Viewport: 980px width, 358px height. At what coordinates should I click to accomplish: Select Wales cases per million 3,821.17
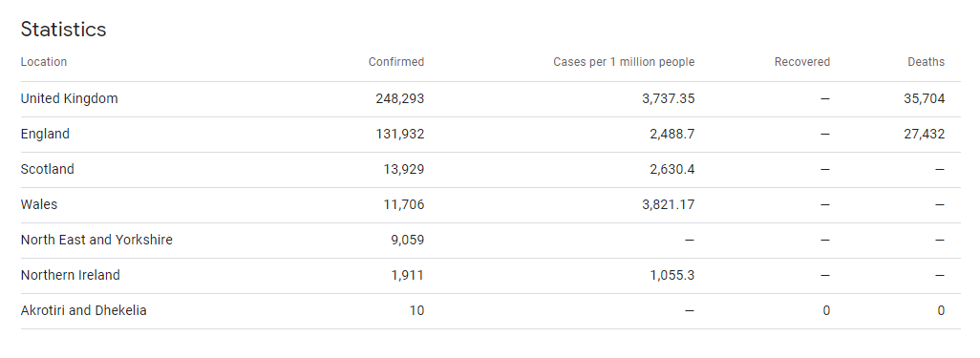[668, 205]
